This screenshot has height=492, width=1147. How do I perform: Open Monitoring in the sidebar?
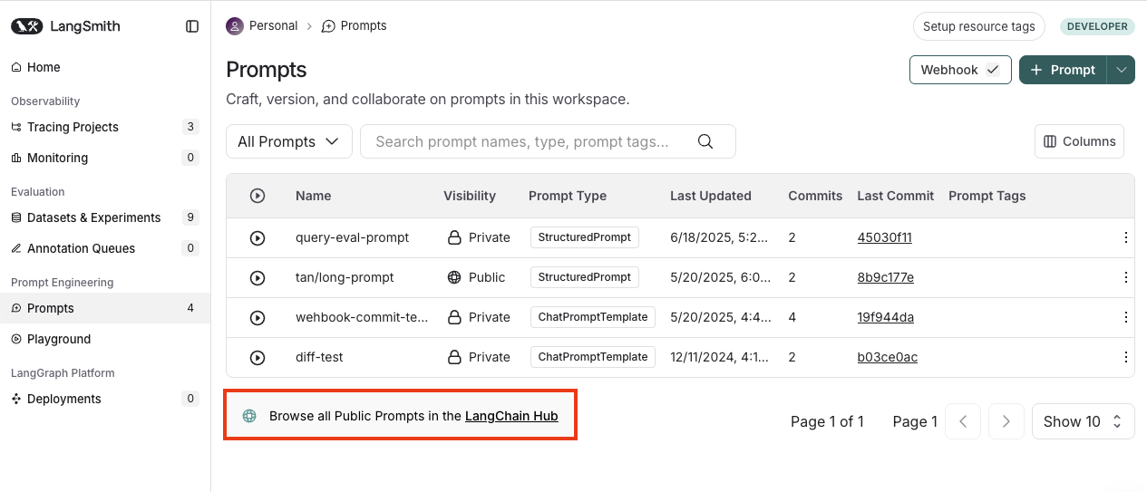105,158
